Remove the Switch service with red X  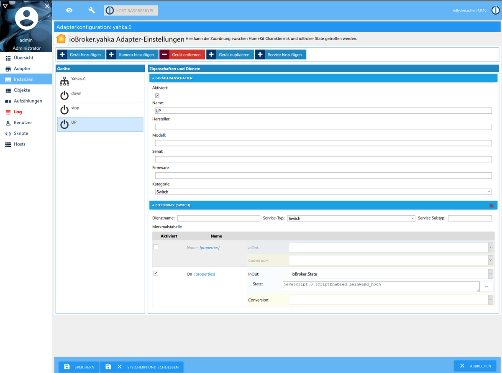[491, 205]
